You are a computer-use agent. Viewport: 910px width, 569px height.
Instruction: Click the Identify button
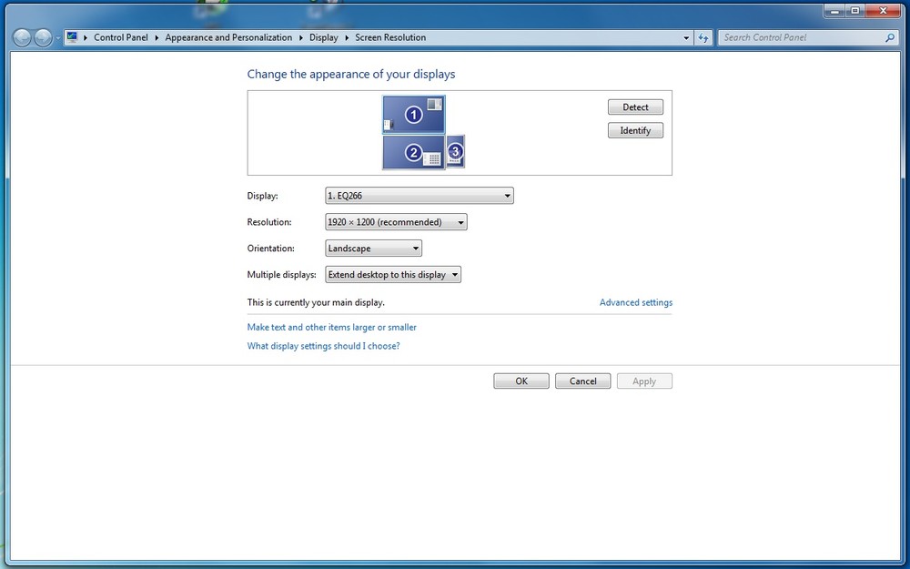click(635, 130)
